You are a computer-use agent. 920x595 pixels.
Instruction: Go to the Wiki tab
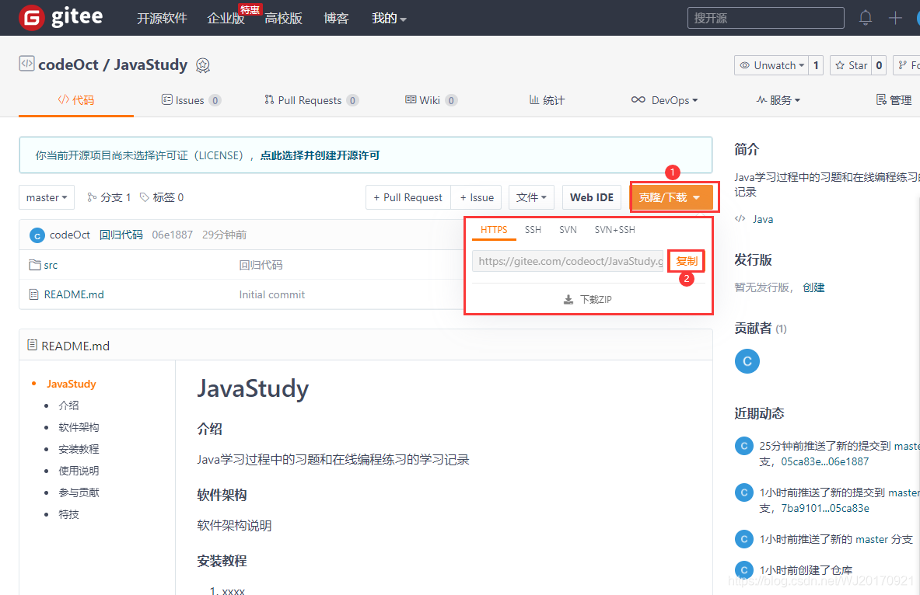pyautogui.click(x=431, y=100)
